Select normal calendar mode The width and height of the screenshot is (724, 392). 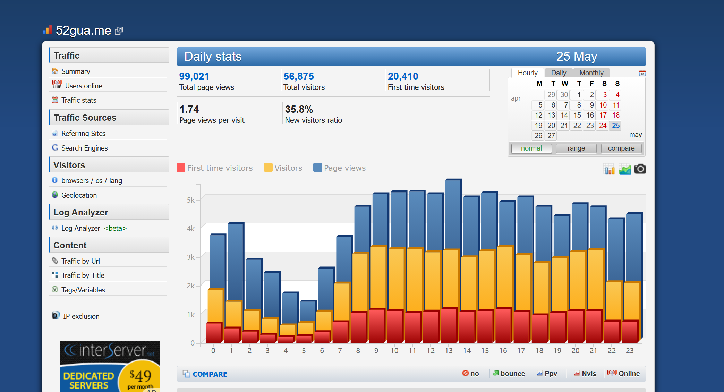(x=531, y=148)
